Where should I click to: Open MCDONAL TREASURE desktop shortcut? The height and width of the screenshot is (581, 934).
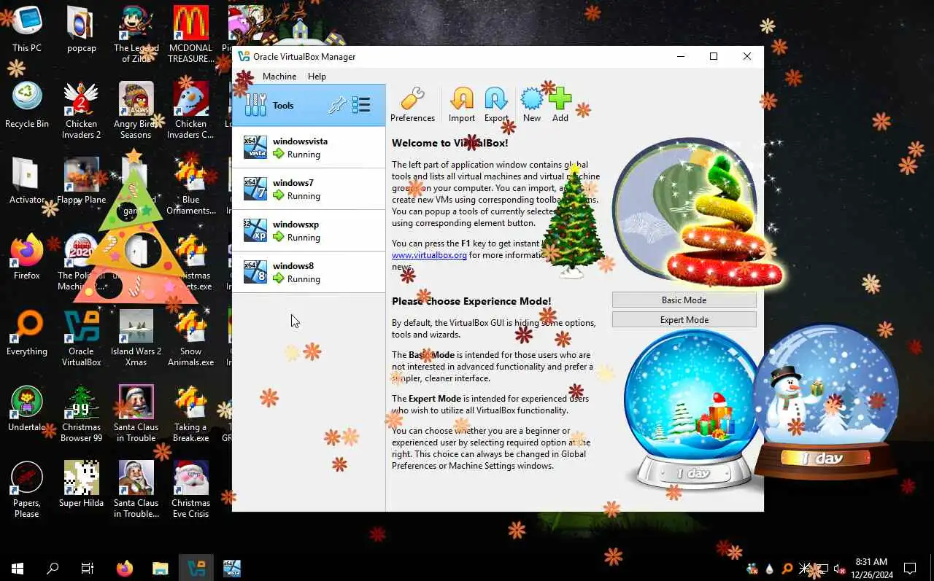tap(191, 35)
